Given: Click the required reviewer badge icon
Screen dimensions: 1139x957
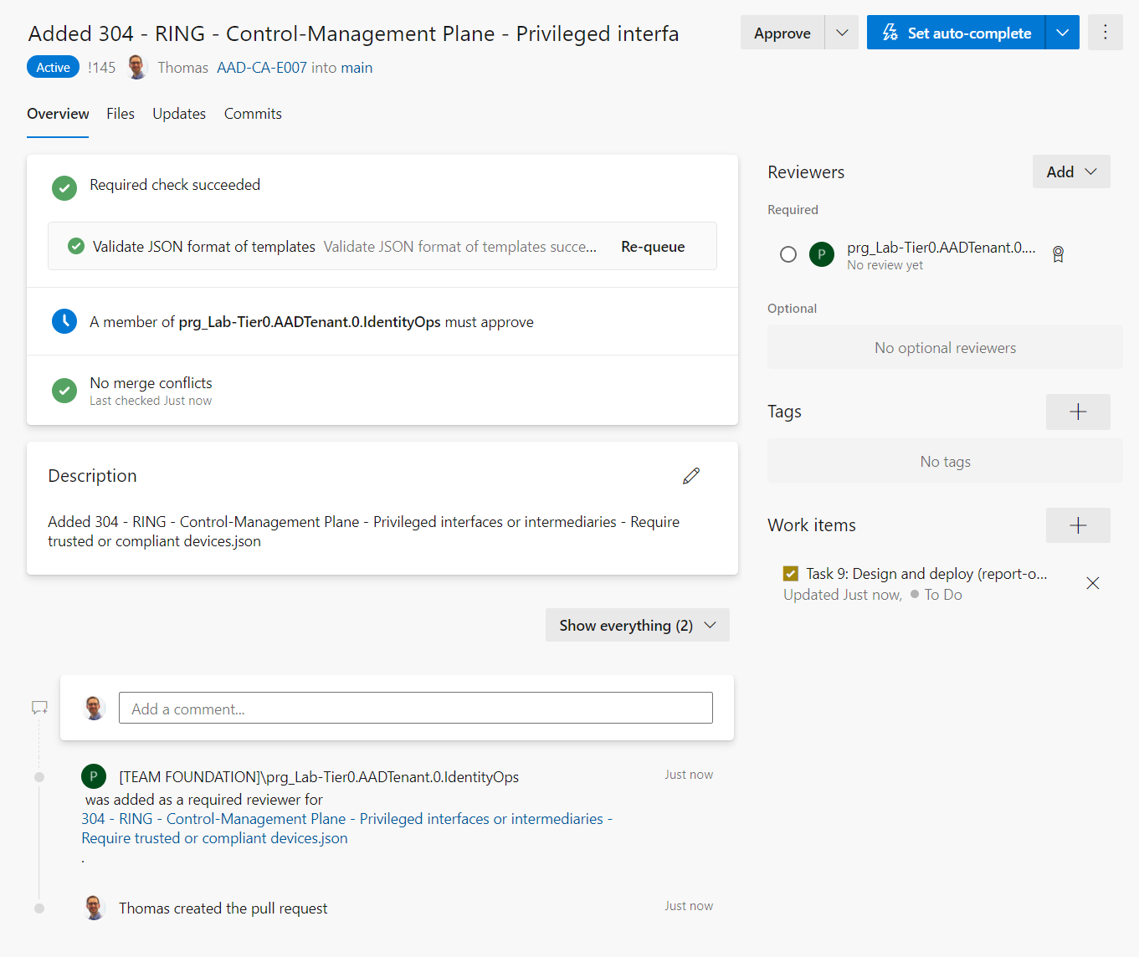Looking at the screenshot, I should tap(1058, 253).
